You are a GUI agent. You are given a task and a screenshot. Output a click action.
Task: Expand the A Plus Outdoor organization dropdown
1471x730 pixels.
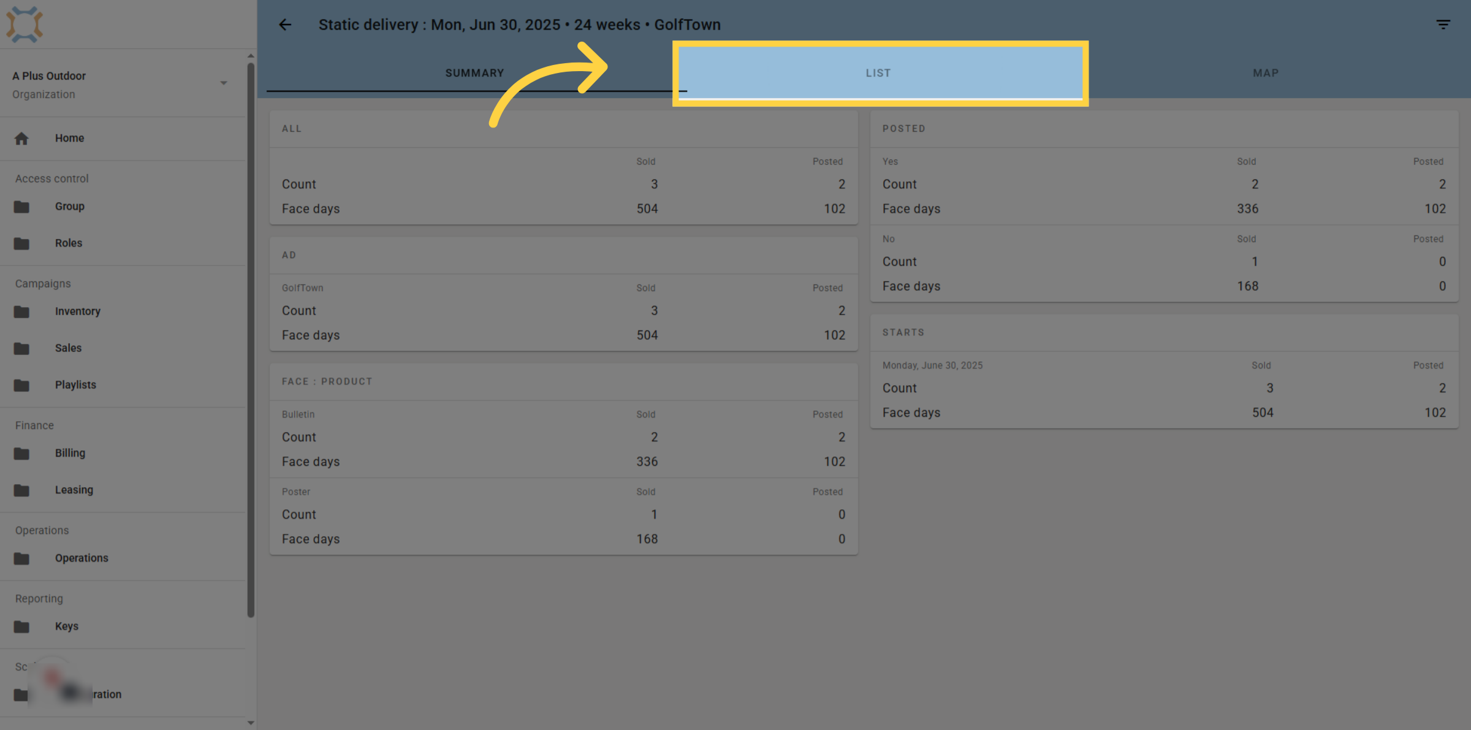pos(224,83)
